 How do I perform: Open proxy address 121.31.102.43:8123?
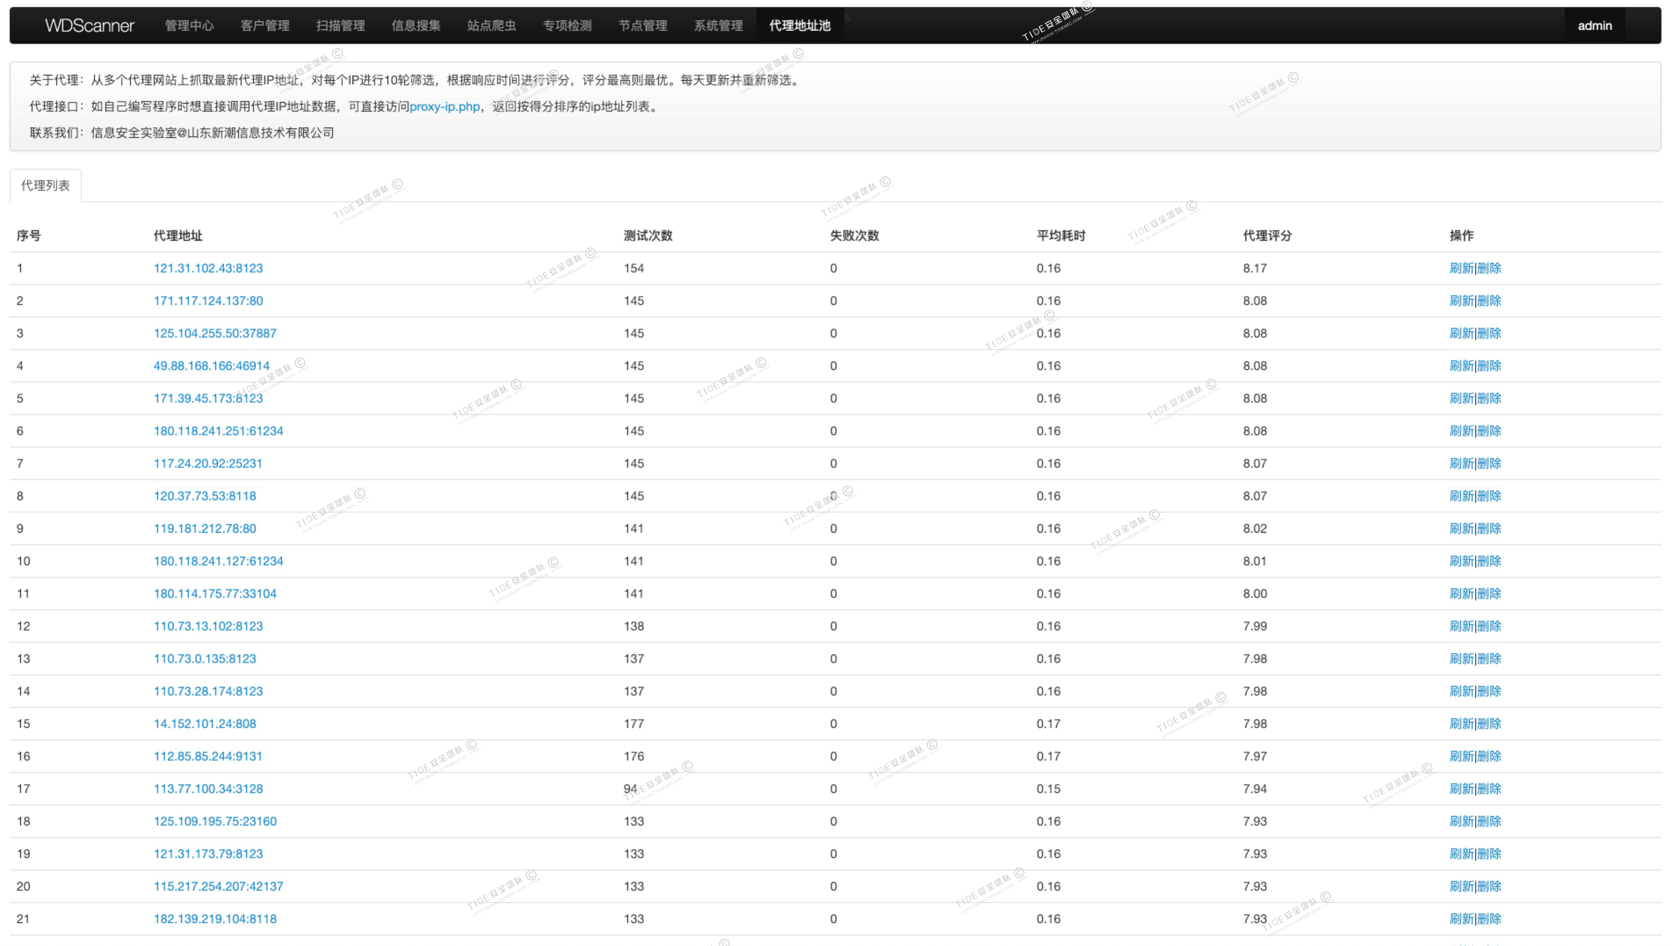point(208,268)
